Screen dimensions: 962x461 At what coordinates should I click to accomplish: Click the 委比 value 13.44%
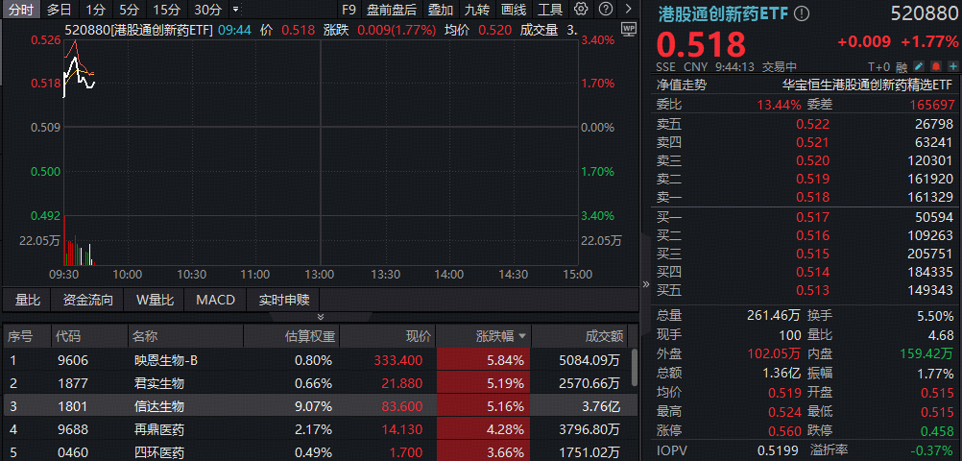pos(779,105)
